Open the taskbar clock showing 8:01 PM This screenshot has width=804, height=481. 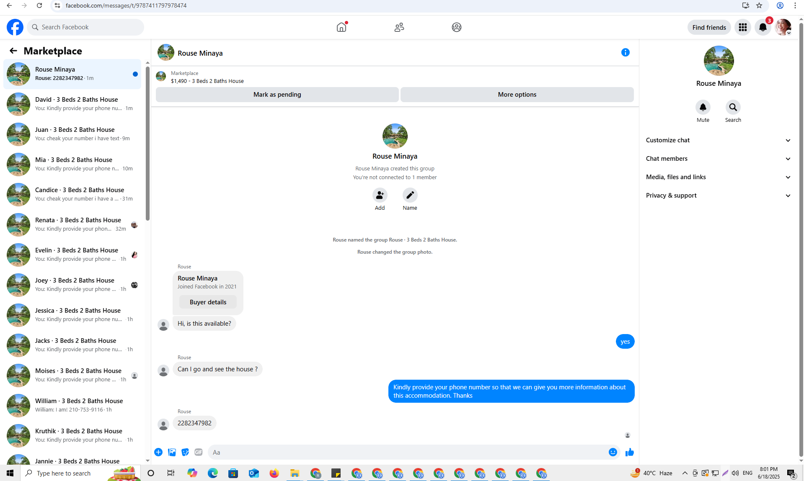[x=769, y=473]
